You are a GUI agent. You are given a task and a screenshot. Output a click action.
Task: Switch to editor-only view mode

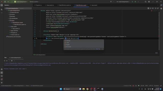(x=148, y=8)
